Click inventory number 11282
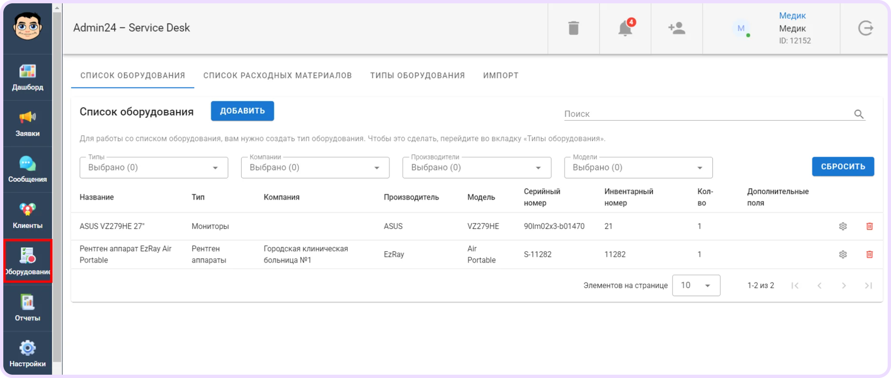The height and width of the screenshot is (378, 891). click(615, 255)
